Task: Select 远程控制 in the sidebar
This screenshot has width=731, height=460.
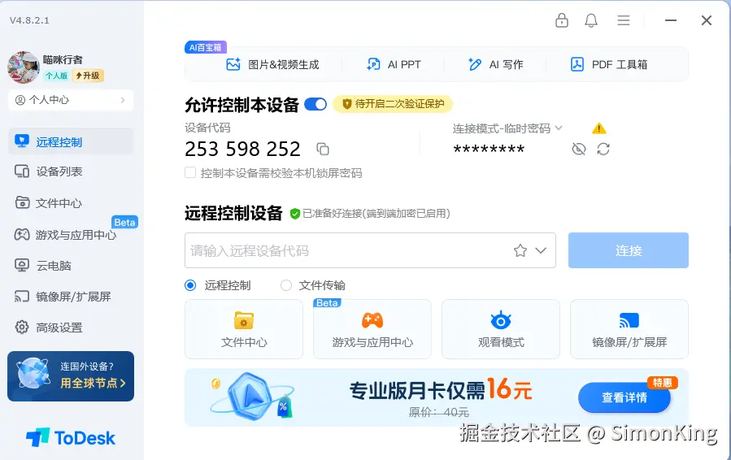Action: click(71, 141)
